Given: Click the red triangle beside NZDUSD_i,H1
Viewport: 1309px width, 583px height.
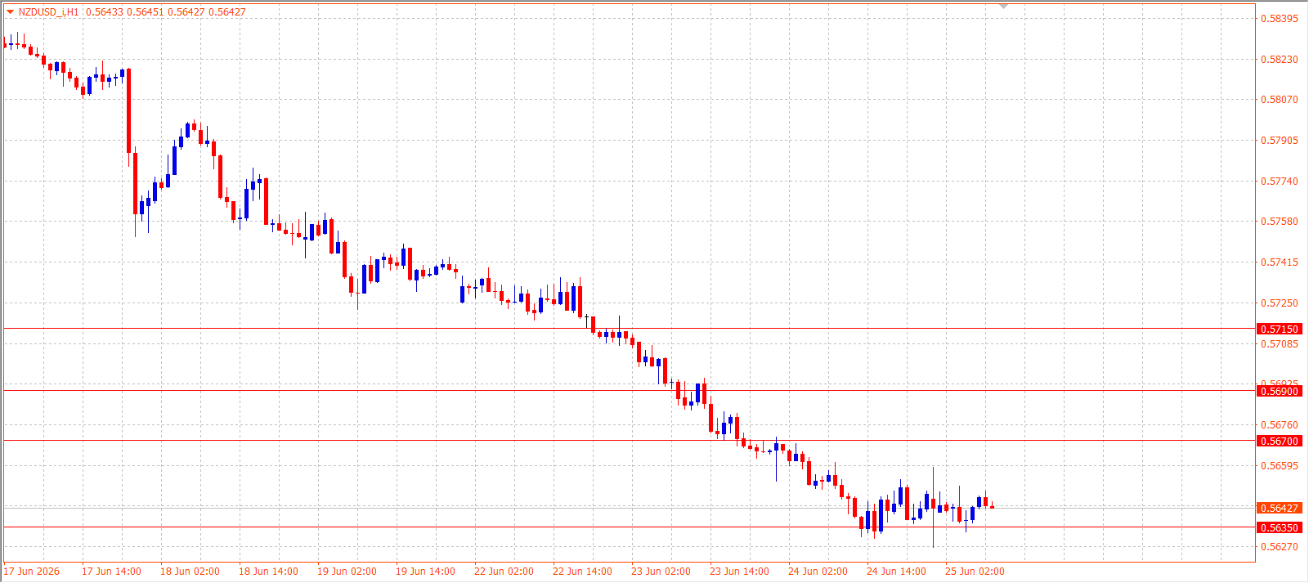Looking at the screenshot, I should [11, 12].
